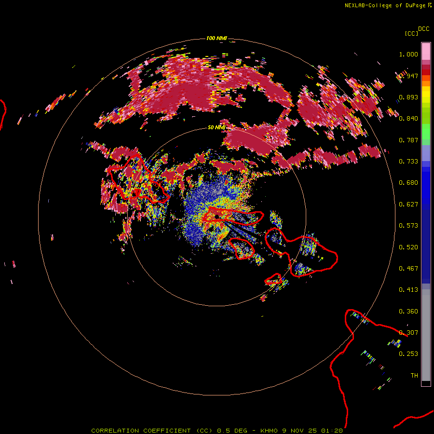
Task: Click the [CC] legend unit label
Action: pos(411,33)
